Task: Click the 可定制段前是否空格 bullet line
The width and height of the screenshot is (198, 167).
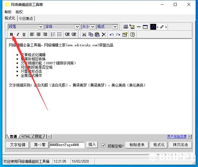Action: 37,67
